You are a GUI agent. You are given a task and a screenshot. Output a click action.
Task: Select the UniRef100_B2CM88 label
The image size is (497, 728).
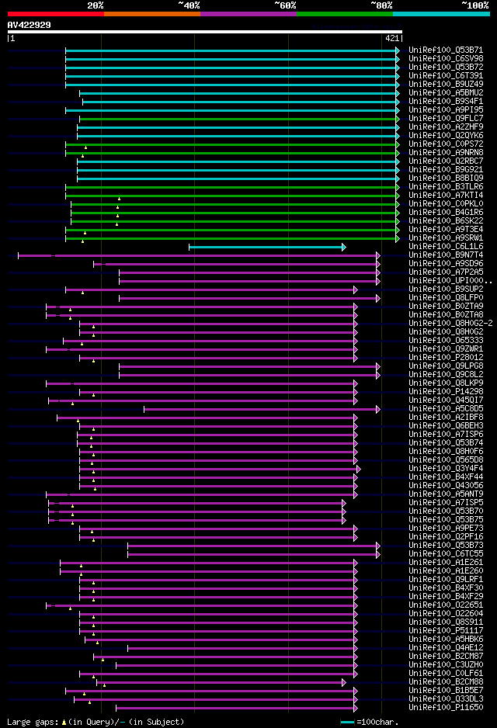pyautogui.click(x=446, y=681)
